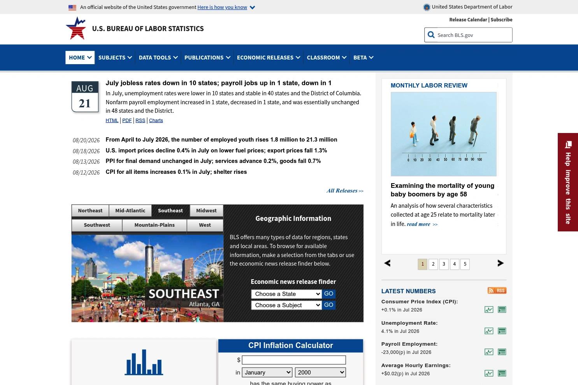The width and height of the screenshot is (578, 385).
Task: Click 'read more' in Monthly Labor Review
Action: (422, 224)
